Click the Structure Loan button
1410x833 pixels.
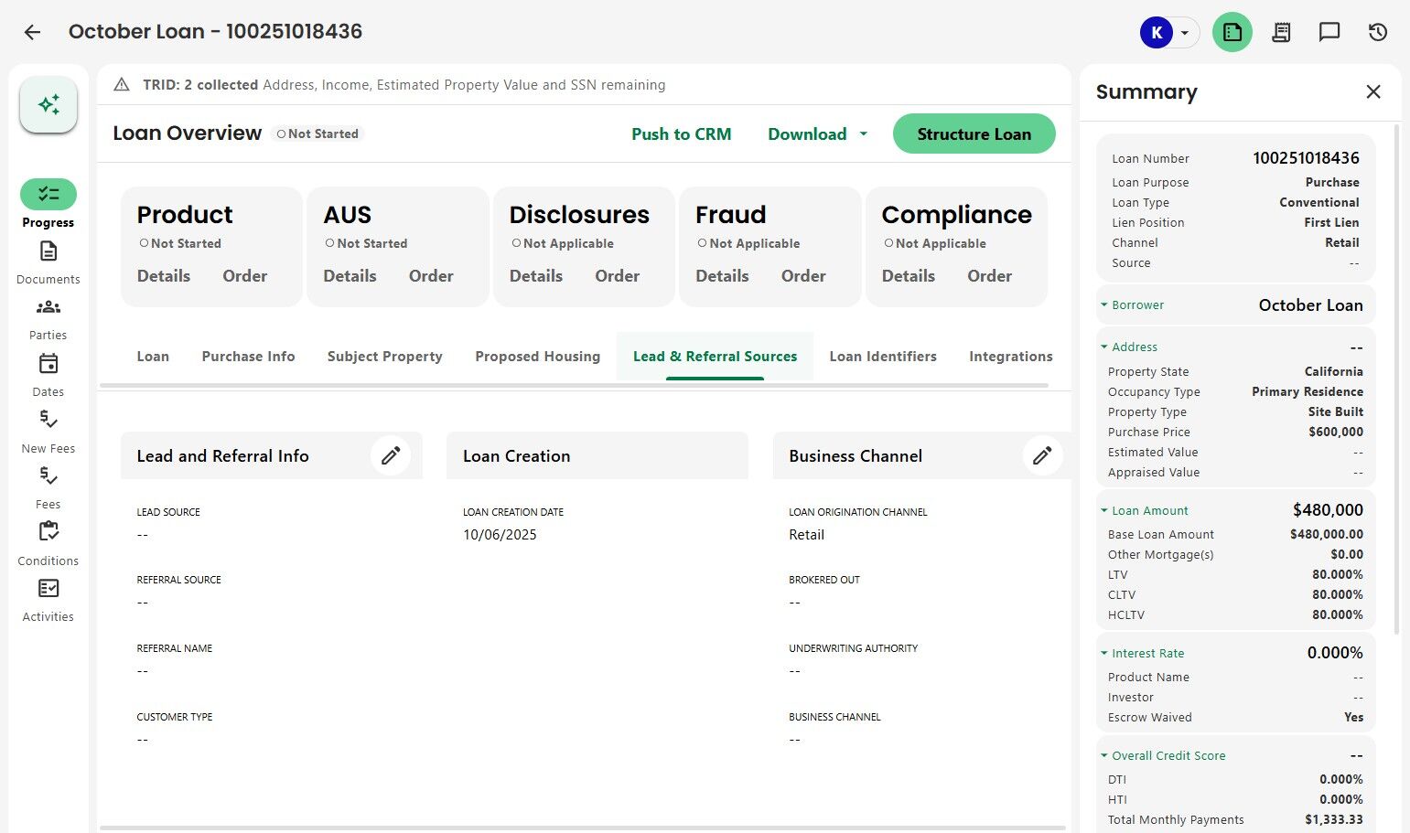(974, 134)
